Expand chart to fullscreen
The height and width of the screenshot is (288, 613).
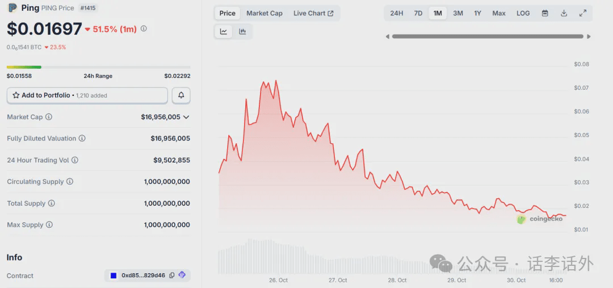[x=583, y=13]
